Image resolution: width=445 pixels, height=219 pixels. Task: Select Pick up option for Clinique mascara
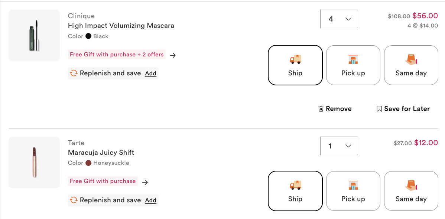coord(353,65)
